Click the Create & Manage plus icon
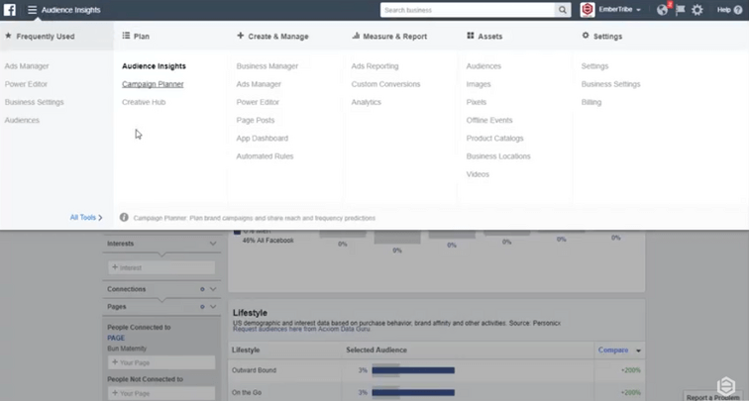Viewport: 749px width, 401px height. pyautogui.click(x=241, y=36)
